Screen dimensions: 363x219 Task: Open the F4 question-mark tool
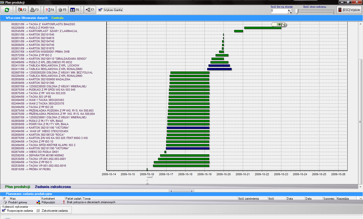[x=50, y=10]
